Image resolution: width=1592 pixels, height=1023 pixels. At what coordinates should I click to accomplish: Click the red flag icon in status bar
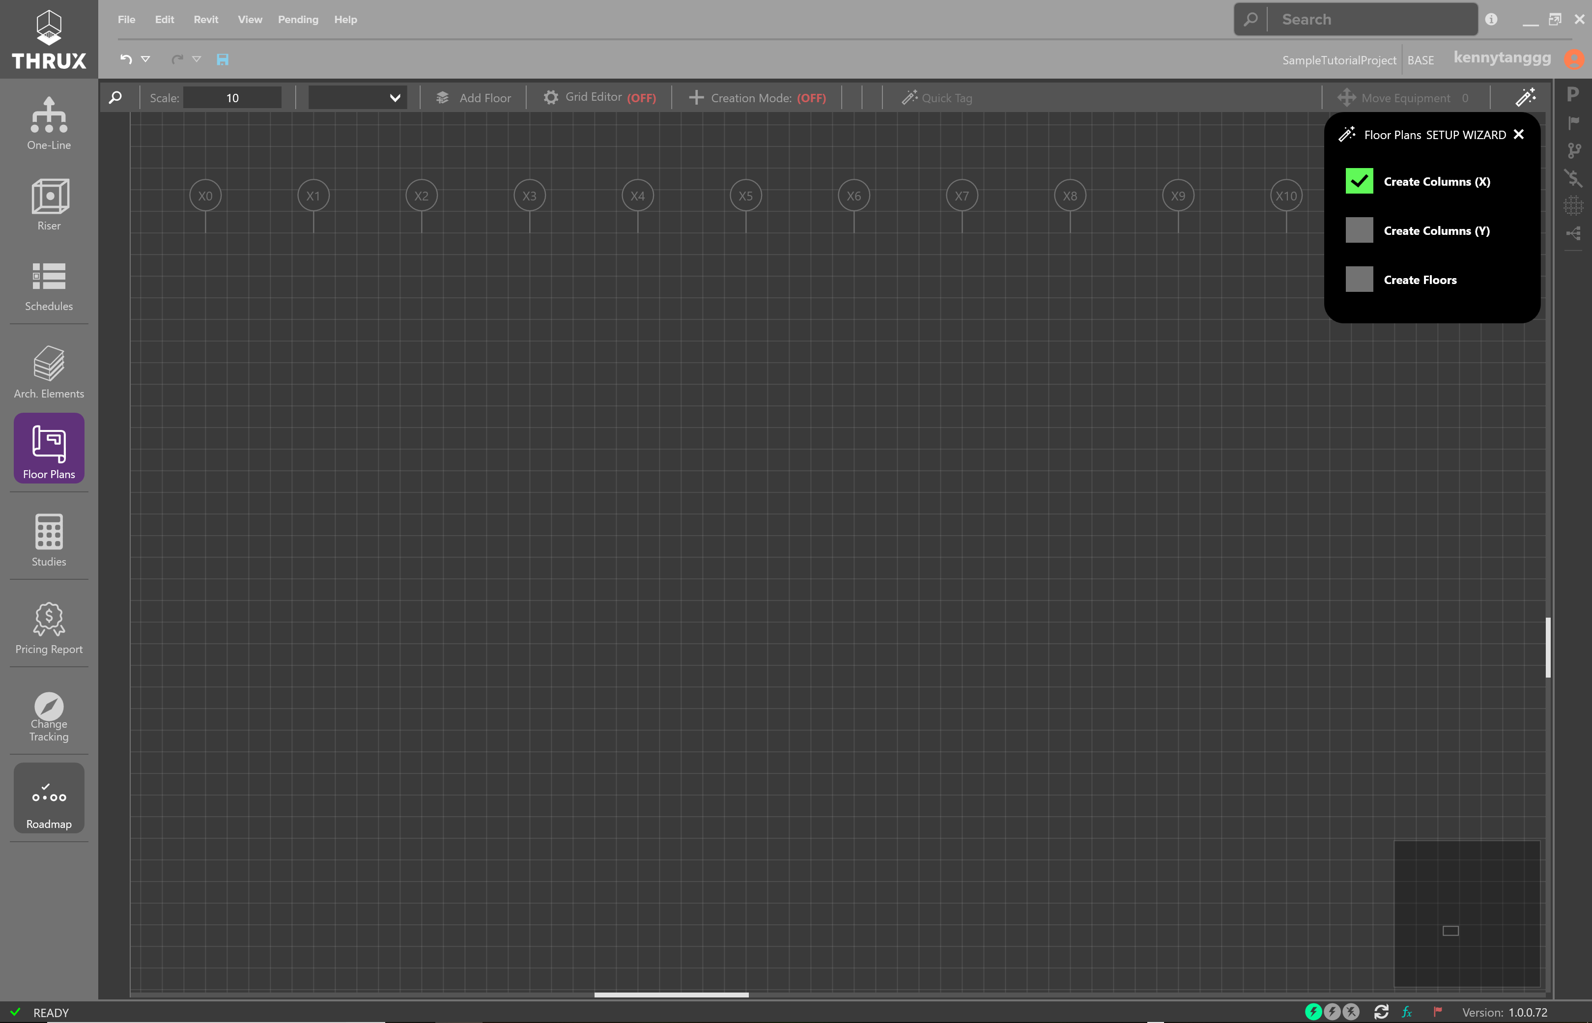point(1438,1012)
